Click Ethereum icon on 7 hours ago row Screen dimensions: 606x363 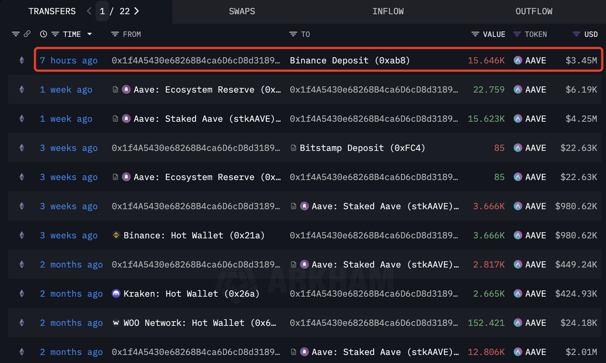22,60
